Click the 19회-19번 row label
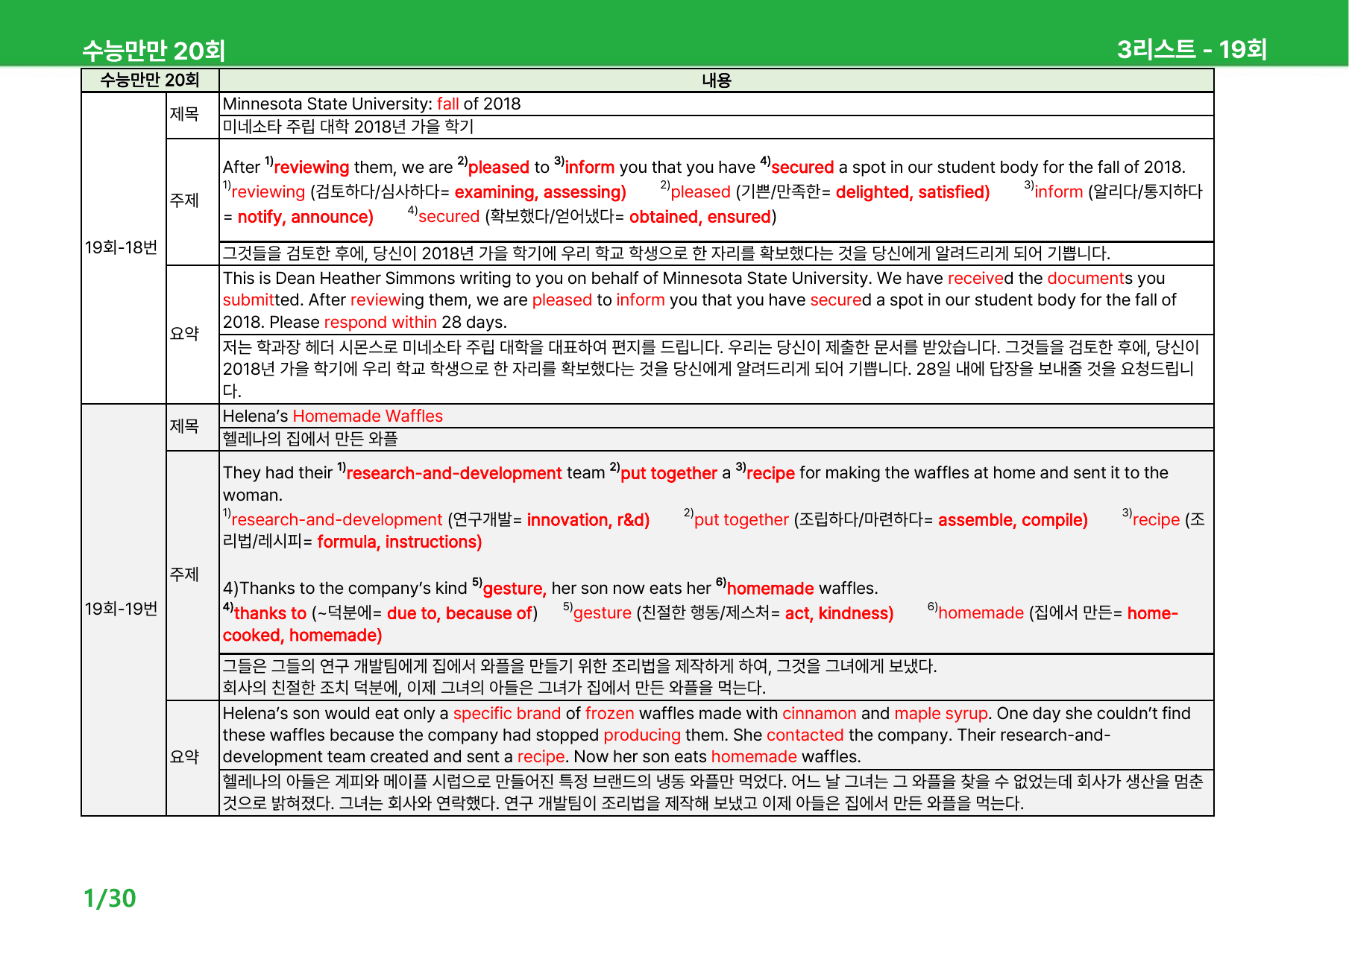Viewport: 1349px width, 953px height. 122,609
